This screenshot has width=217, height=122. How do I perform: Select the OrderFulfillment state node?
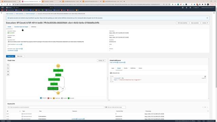point(53,88)
